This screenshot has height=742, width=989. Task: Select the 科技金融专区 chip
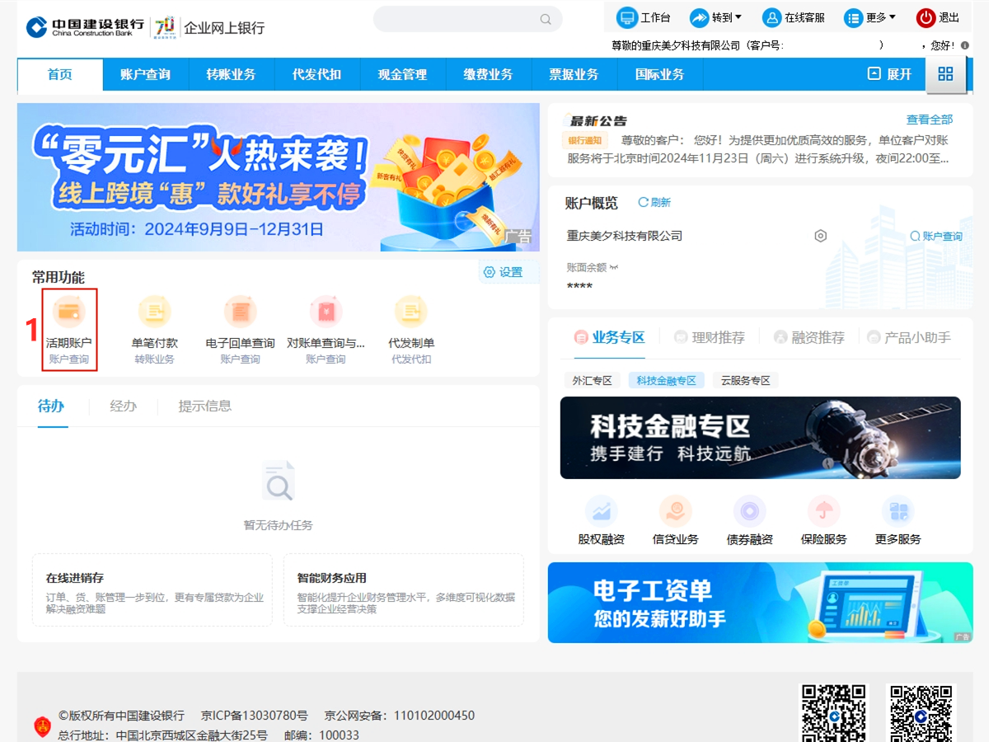666,380
